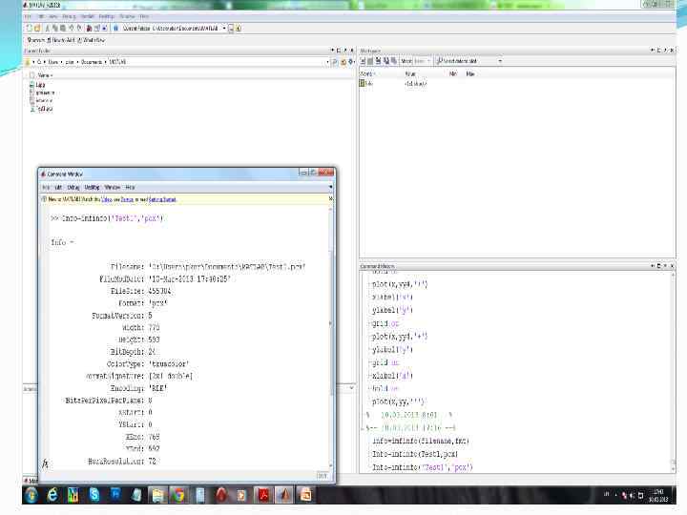
Task: Click go-up-one-level icon in main toolbar
Action: point(239,29)
